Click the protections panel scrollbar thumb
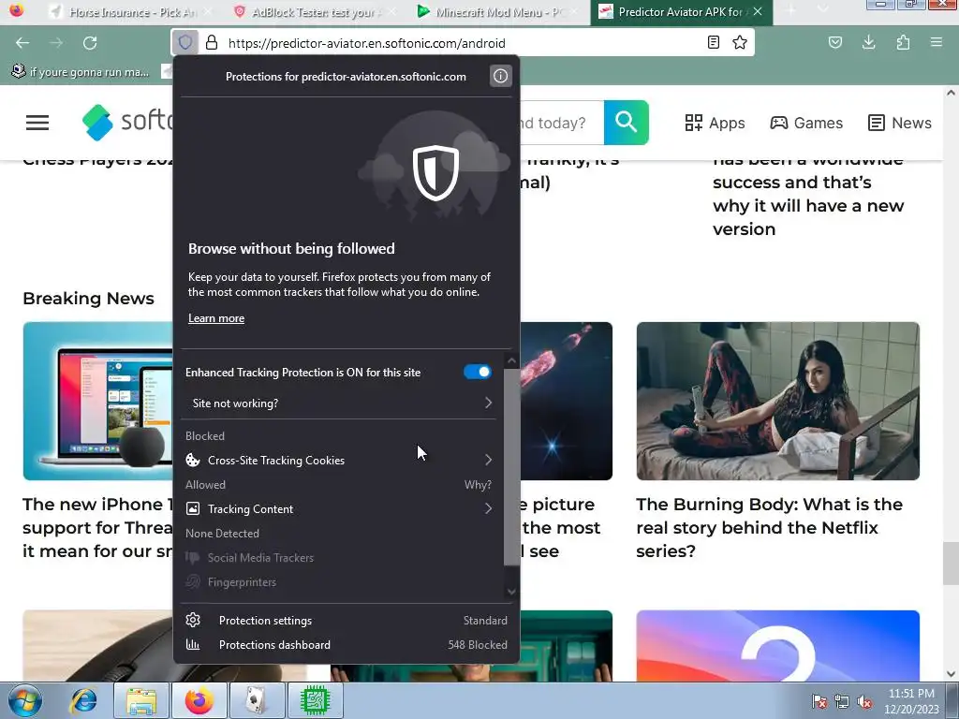This screenshot has height=719, width=959. point(512,467)
